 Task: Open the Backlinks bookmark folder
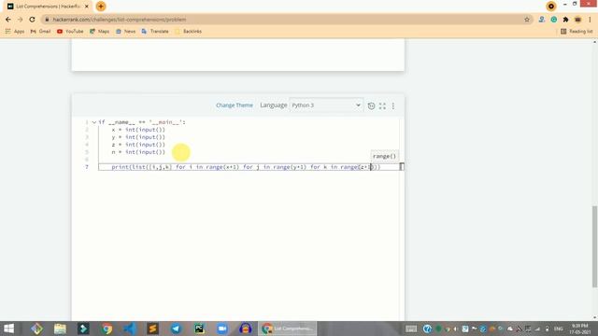(x=189, y=31)
